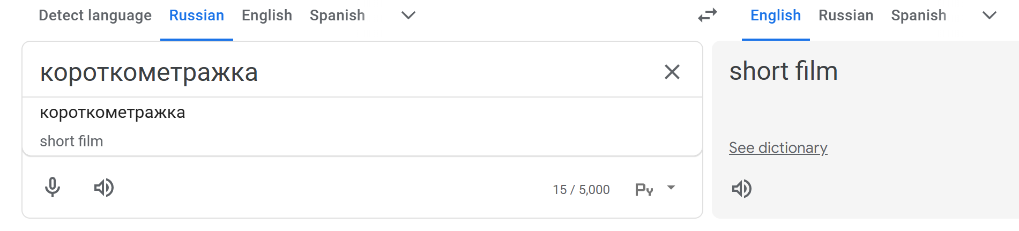Listen to the English translation audio

point(742,189)
